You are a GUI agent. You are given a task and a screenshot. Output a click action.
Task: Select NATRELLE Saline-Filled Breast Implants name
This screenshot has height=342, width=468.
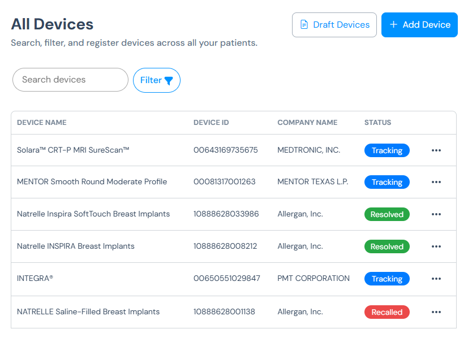[88, 311]
